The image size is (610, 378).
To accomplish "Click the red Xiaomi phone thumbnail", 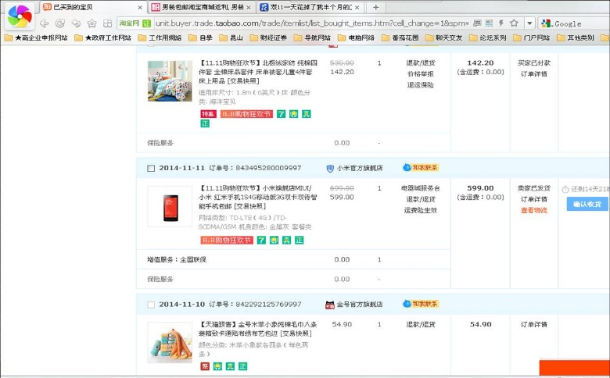I will coord(170,207).
